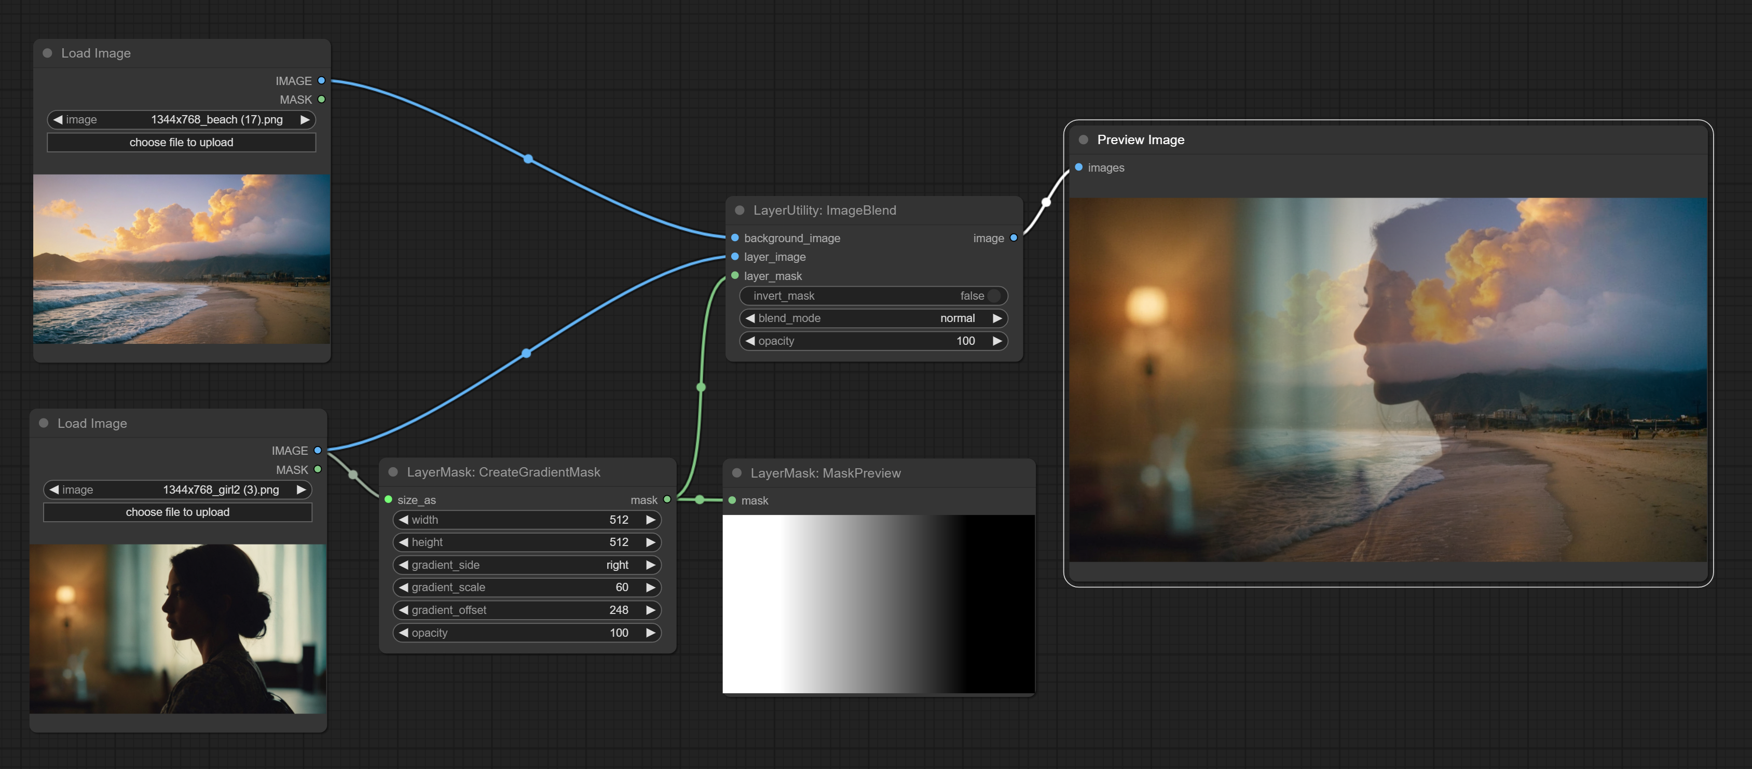Click the Preview Image node collapse dot

coord(1084,140)
